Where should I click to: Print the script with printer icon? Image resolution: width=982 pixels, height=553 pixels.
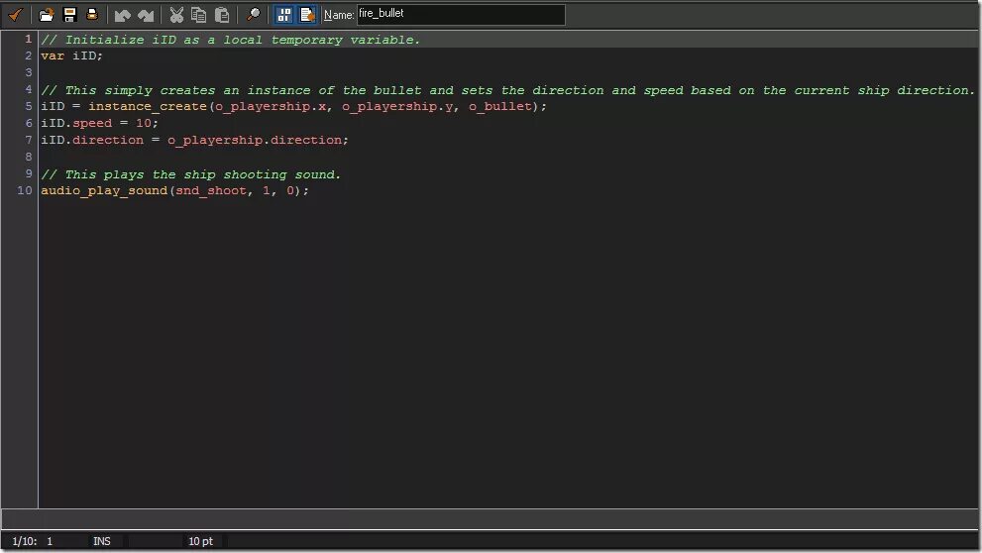point(92,15)
